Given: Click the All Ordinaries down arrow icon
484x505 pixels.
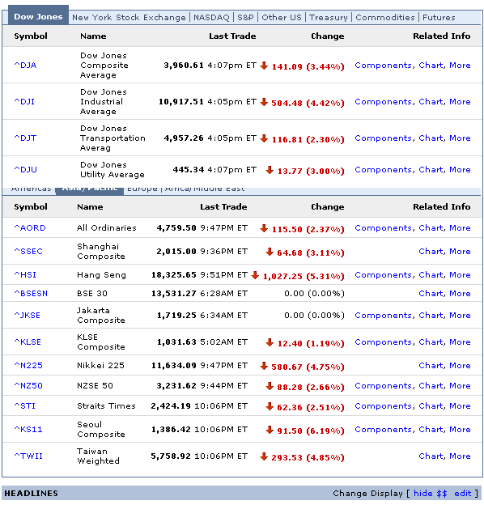Looking at the screenshot, I should [264, 228].
